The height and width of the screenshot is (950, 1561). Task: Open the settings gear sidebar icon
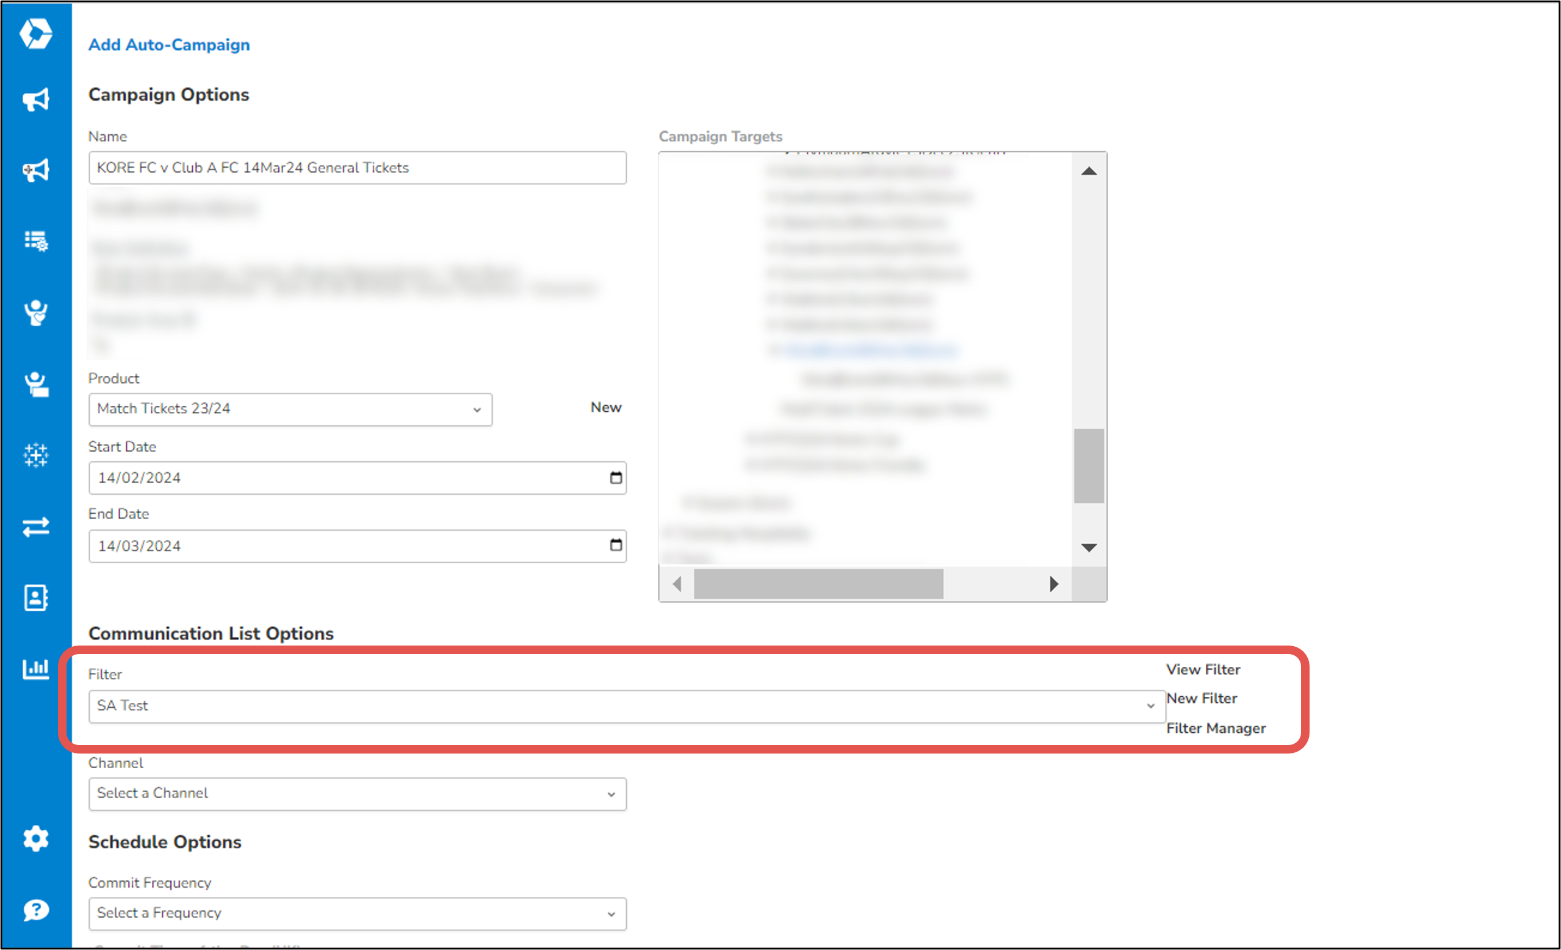coord(35,838)
